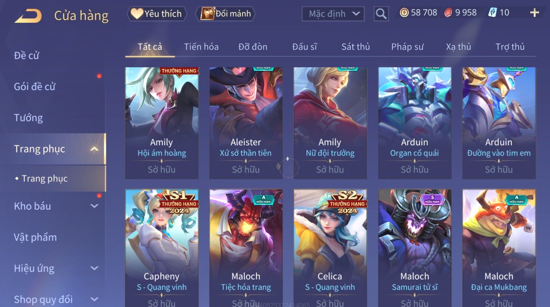
Task: Open the search magnifier icon
Action: (381, 14)
